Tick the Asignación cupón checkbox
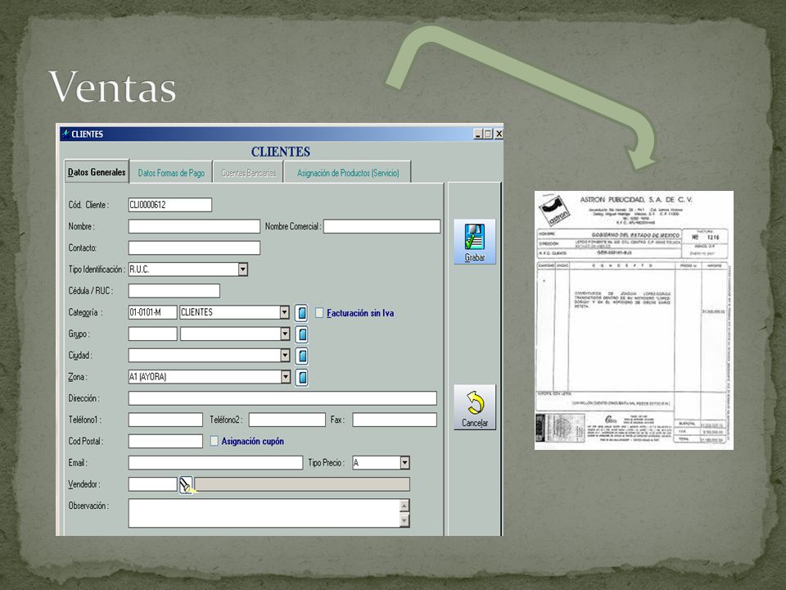The image size is (786, 590). click(214, 441)
